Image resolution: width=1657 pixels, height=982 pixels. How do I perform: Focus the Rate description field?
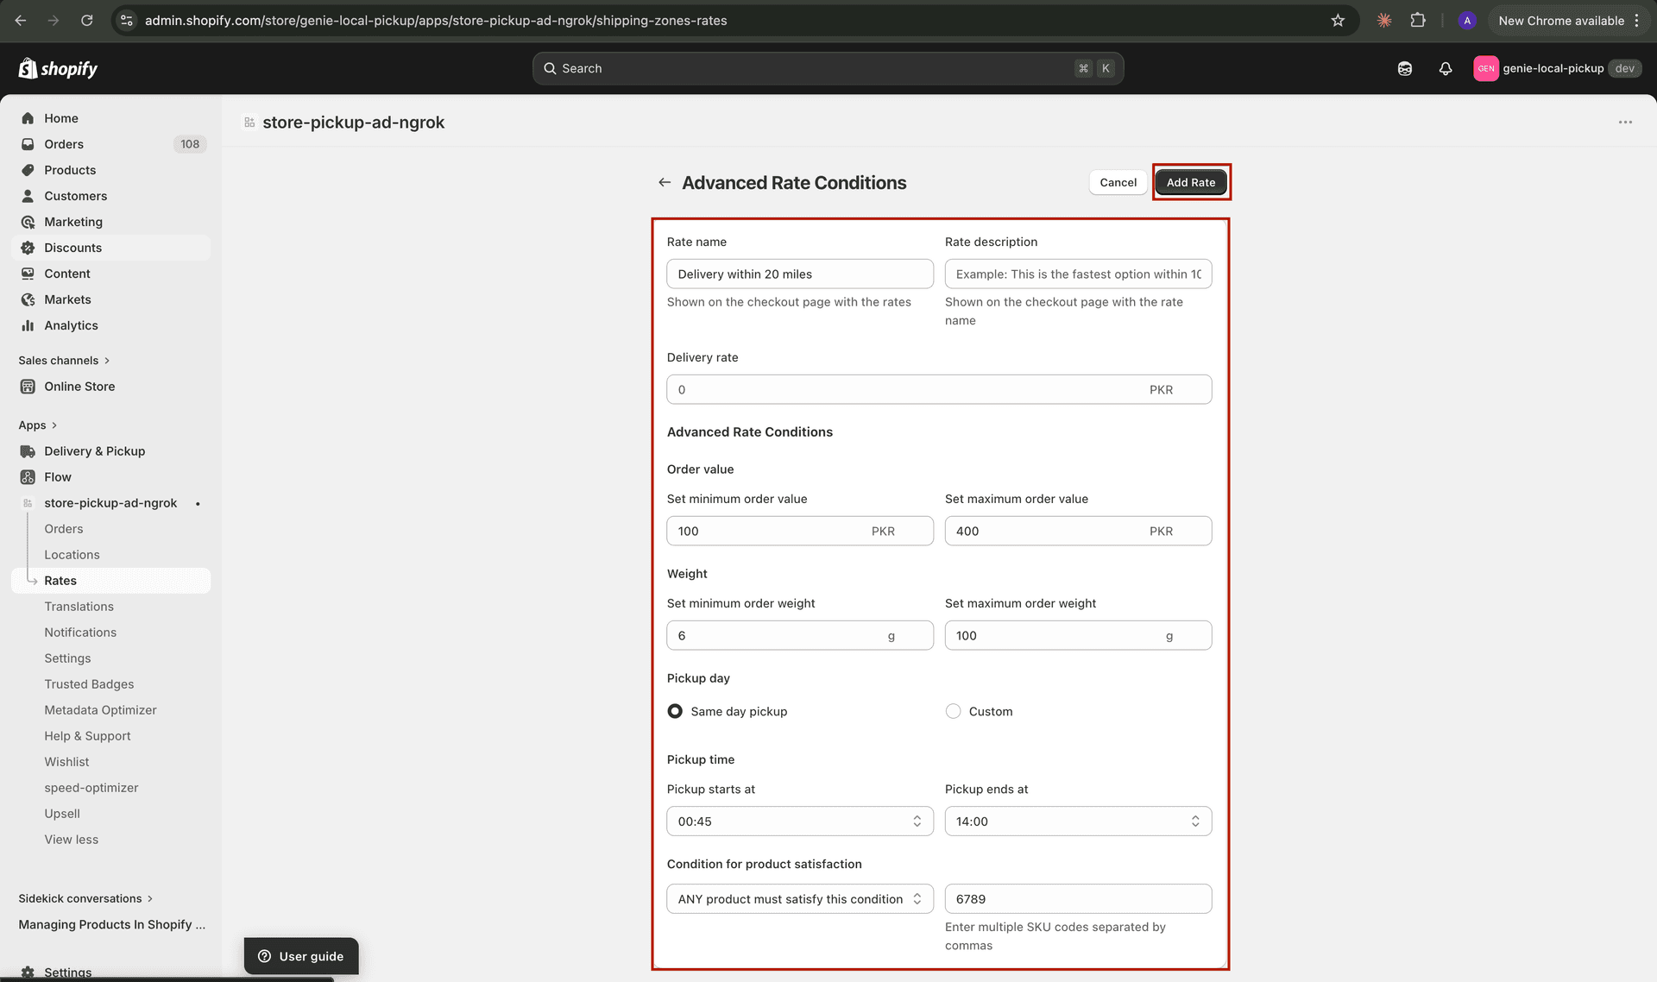pyautogui.click(x=1078, y=274)
